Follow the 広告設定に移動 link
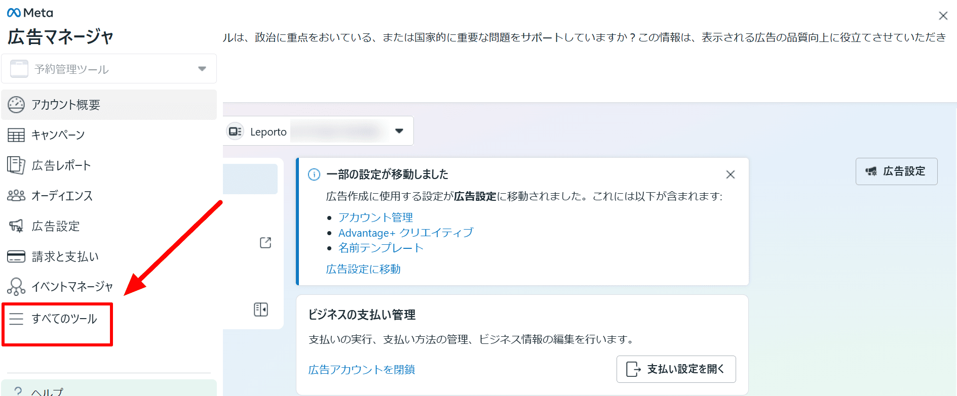Viewport: 957px width, 396px height. 363,269
